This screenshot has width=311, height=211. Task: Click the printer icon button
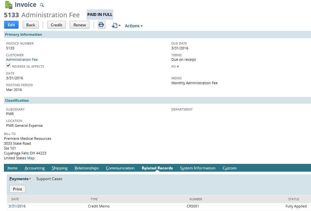(x=102, y=25)
